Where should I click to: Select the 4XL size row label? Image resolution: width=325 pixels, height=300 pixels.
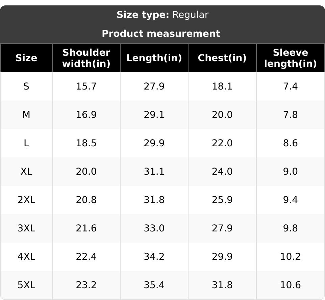click(26, 257)
